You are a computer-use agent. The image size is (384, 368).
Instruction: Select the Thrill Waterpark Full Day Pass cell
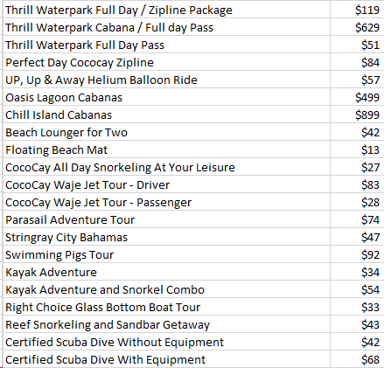click(x=166, y=45)
